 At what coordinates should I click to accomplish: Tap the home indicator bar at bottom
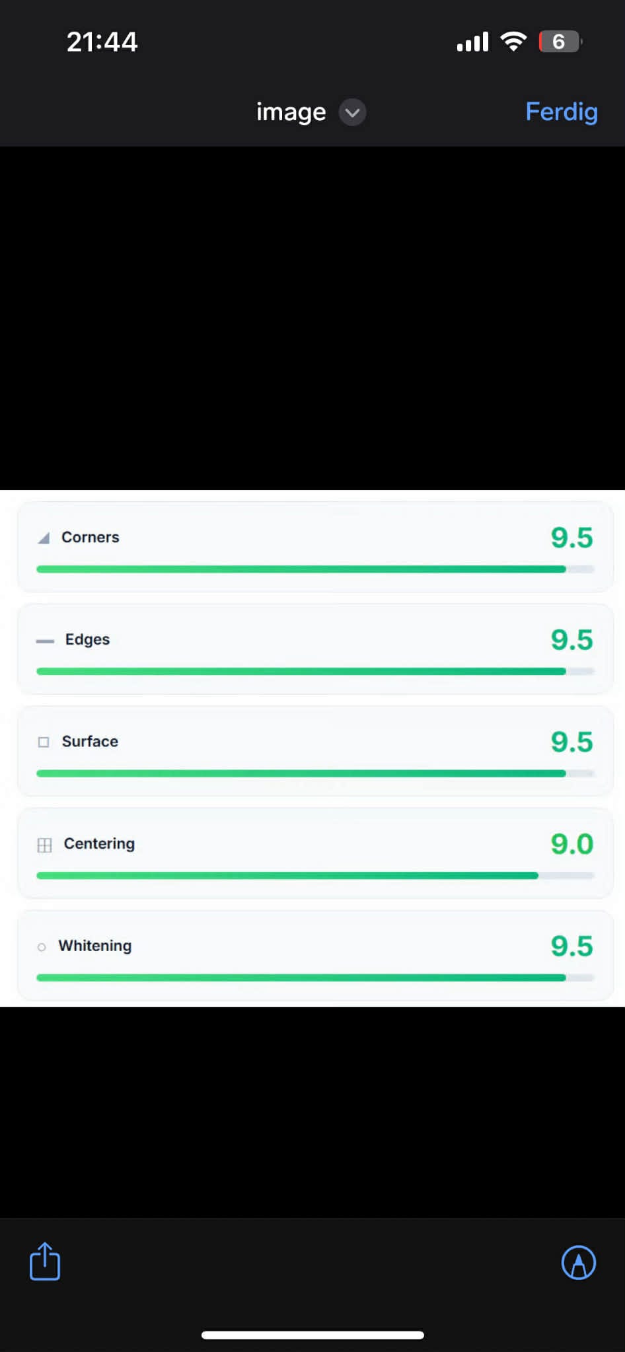point(312,1335)
